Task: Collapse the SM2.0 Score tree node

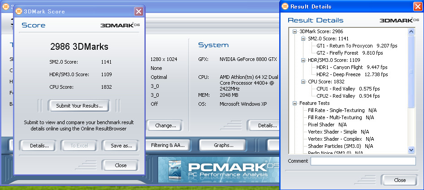Action: (303, 39)
